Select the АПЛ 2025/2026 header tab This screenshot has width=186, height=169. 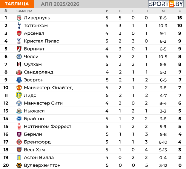click(x=60, y=4)
